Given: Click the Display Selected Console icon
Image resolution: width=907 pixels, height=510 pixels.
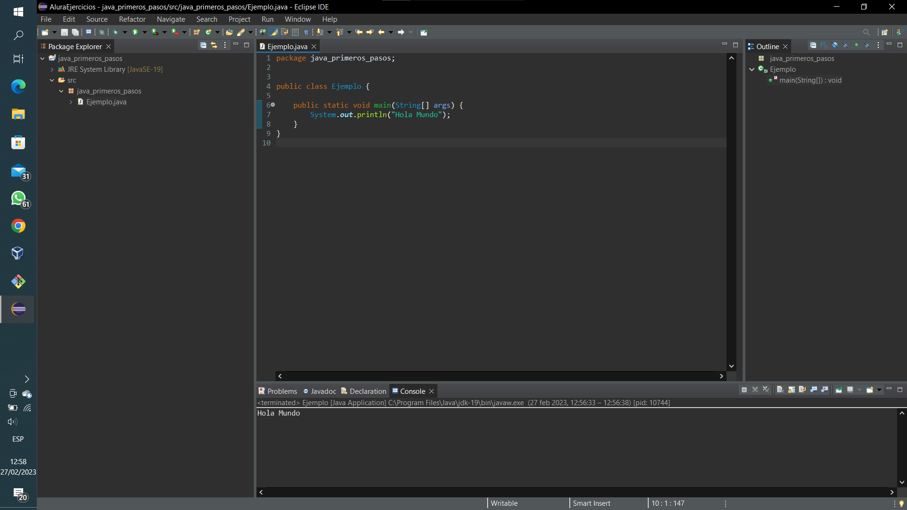Looking at the screenshot, I should coord(850,390).
